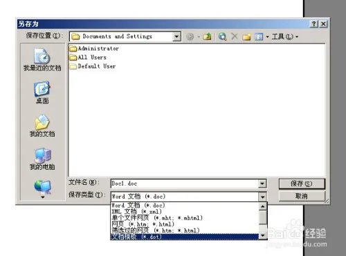The image size is (346, 256).
Task: Go up one folder level icon
Action: click(207, 37)
